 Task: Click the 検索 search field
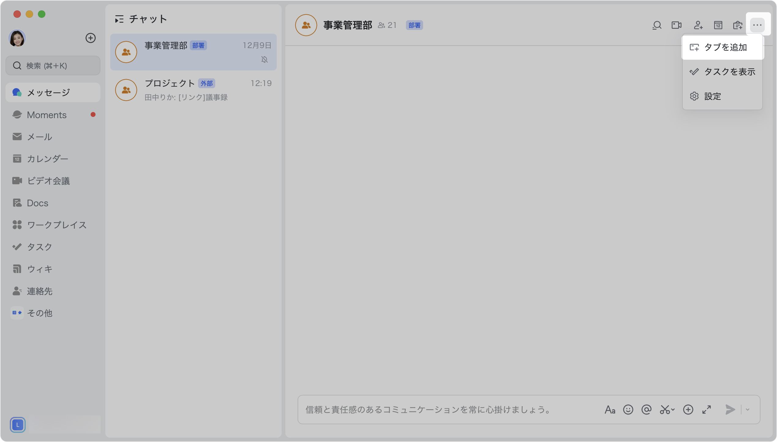[53, 66]
